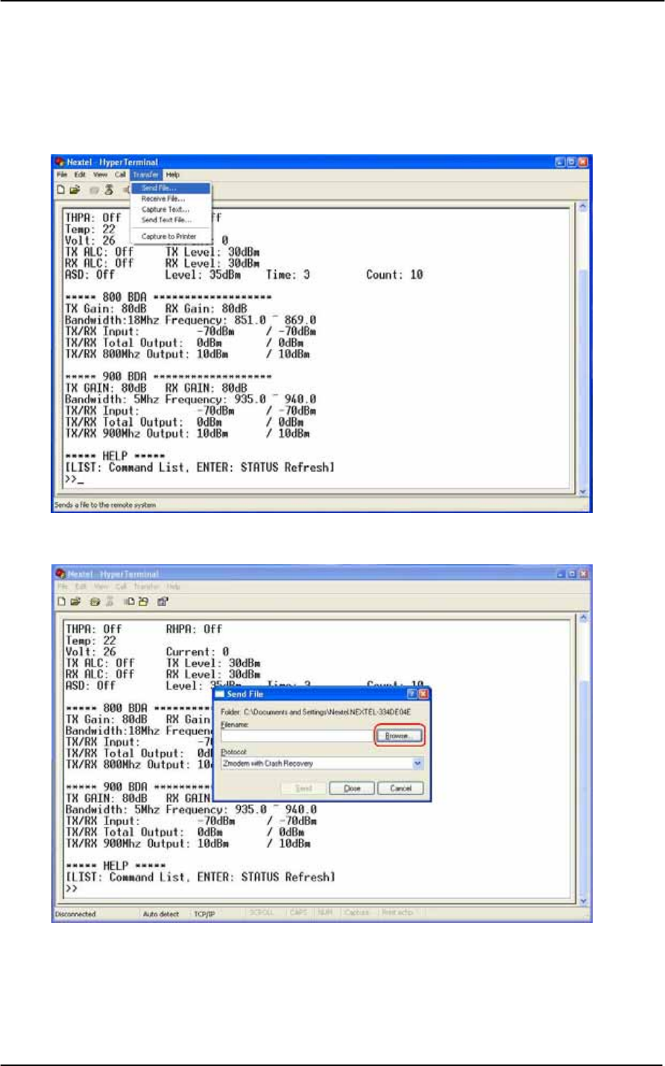Click scroll-down arrow in window behind Send File dialog
Viewport: 665px width, 1066px height.
click(583, 901)
